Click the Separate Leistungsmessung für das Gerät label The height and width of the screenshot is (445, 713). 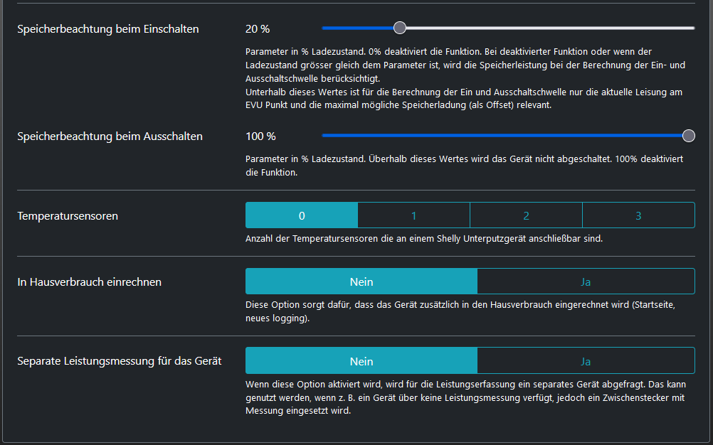tap(120, 361)
